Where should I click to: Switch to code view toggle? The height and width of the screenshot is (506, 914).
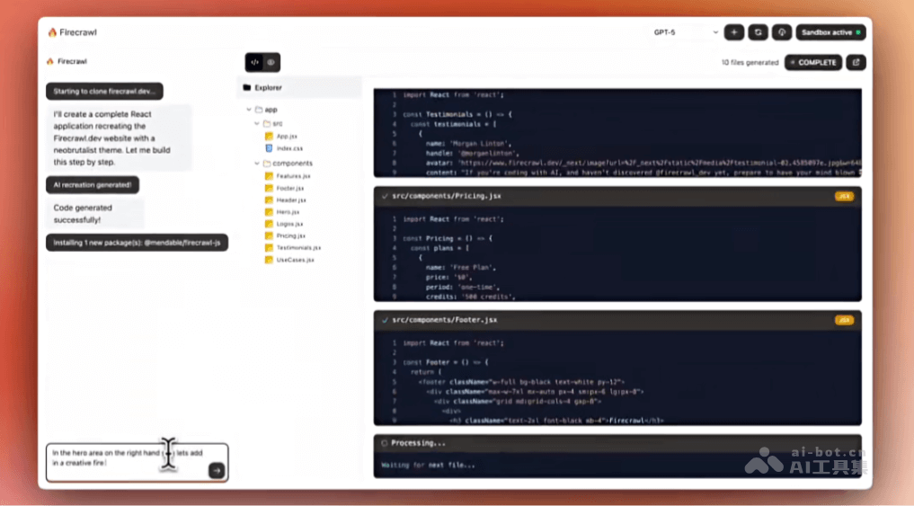point(255,63)
